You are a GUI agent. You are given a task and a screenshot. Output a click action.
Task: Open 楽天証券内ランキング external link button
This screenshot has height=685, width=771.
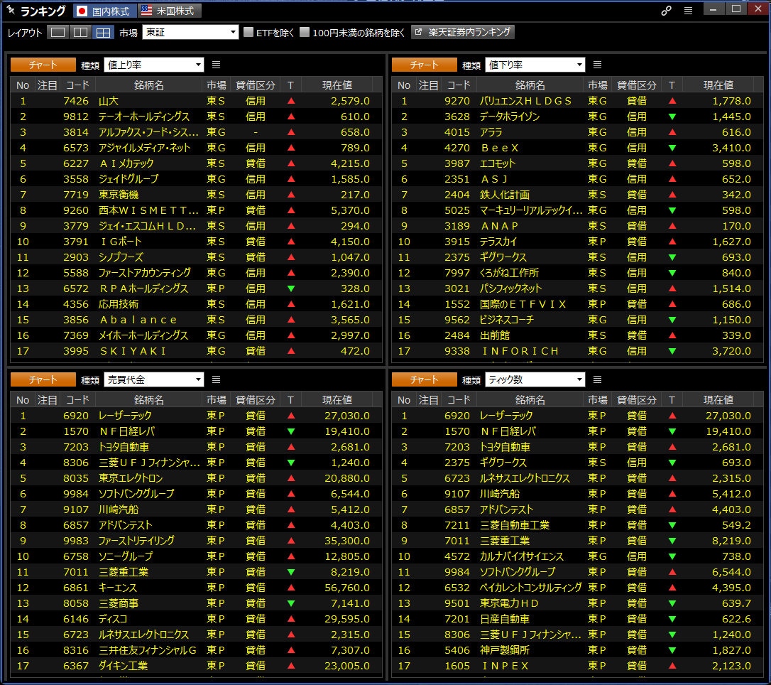tap(462, 32)
